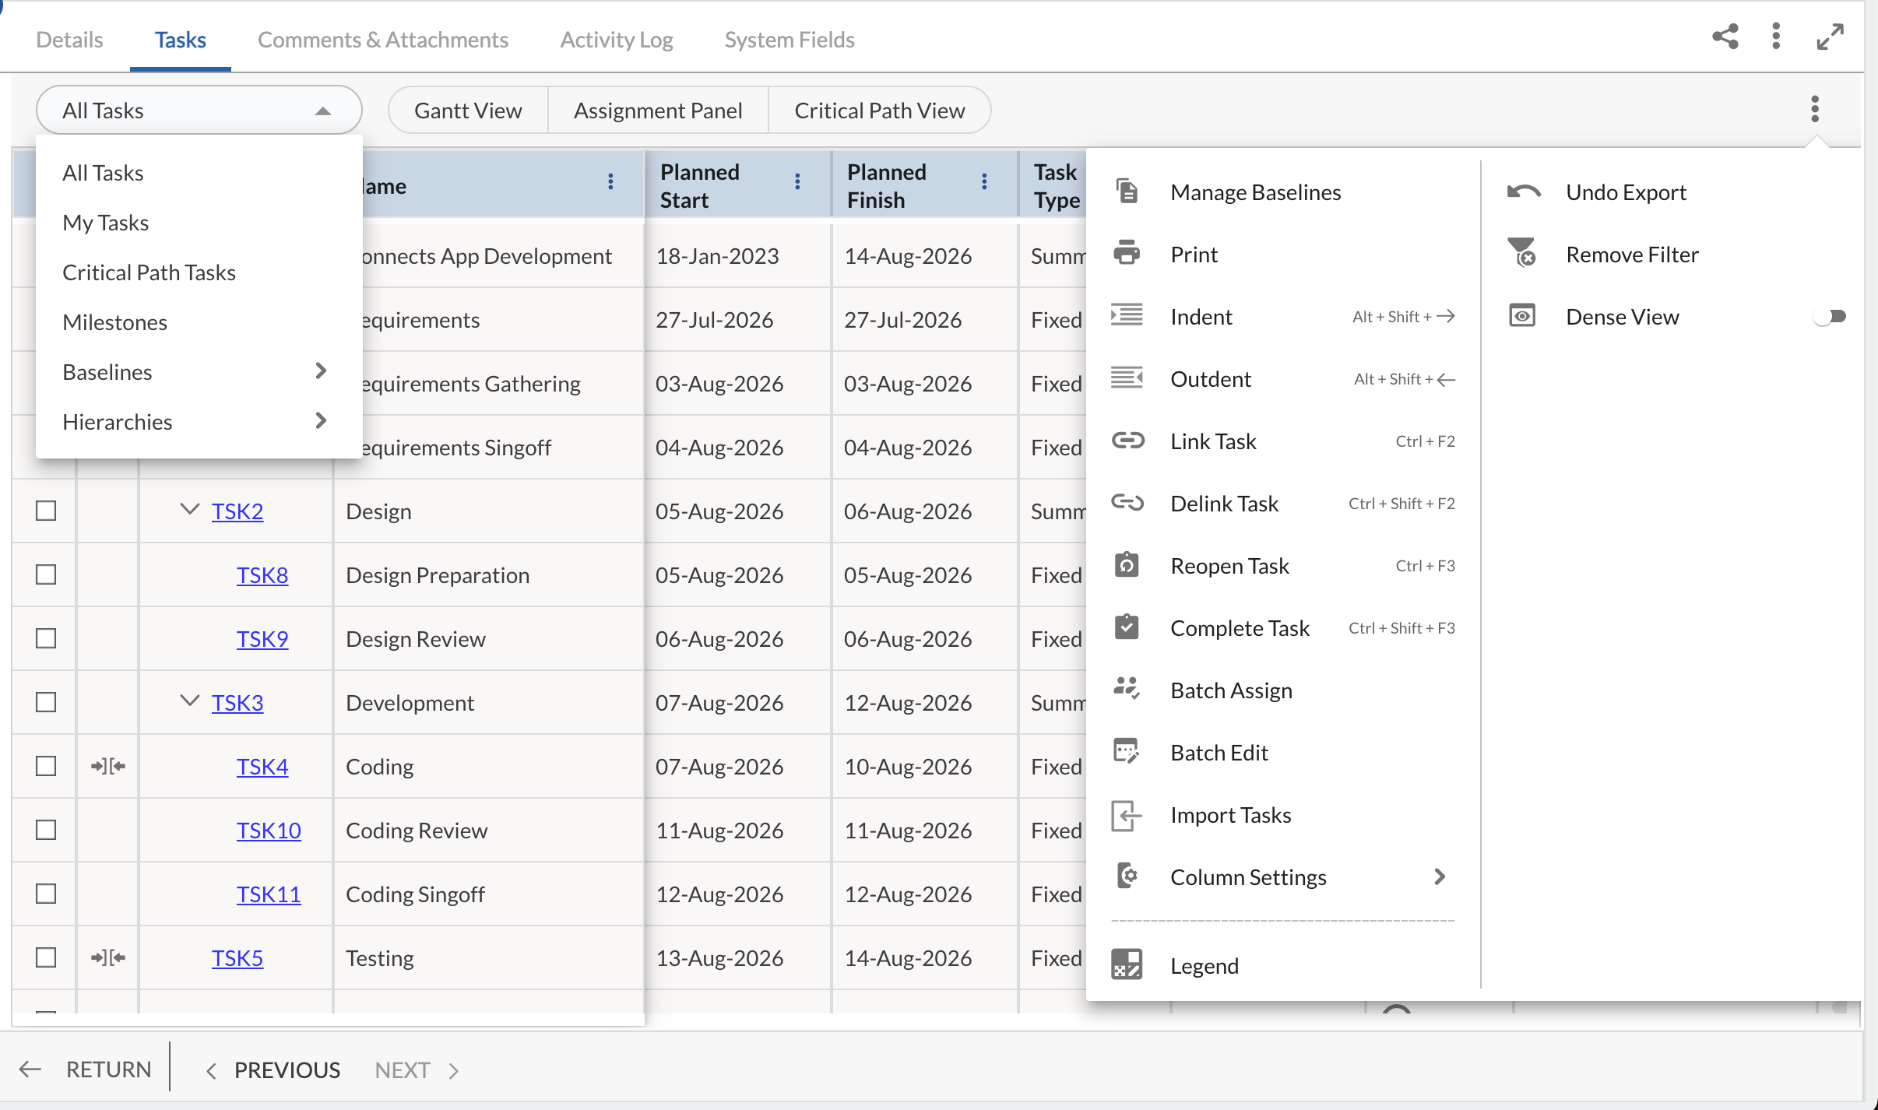Click the Complete Task checkmark icon

(x=1127, y=627)
